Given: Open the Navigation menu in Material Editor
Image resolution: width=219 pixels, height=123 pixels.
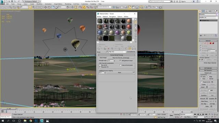Looking at the screenshot, I should tap(113, 17).
